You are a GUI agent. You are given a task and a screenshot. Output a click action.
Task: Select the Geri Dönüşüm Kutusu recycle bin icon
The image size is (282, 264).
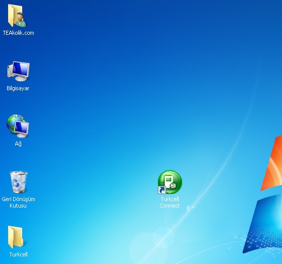tap(19, 182)
